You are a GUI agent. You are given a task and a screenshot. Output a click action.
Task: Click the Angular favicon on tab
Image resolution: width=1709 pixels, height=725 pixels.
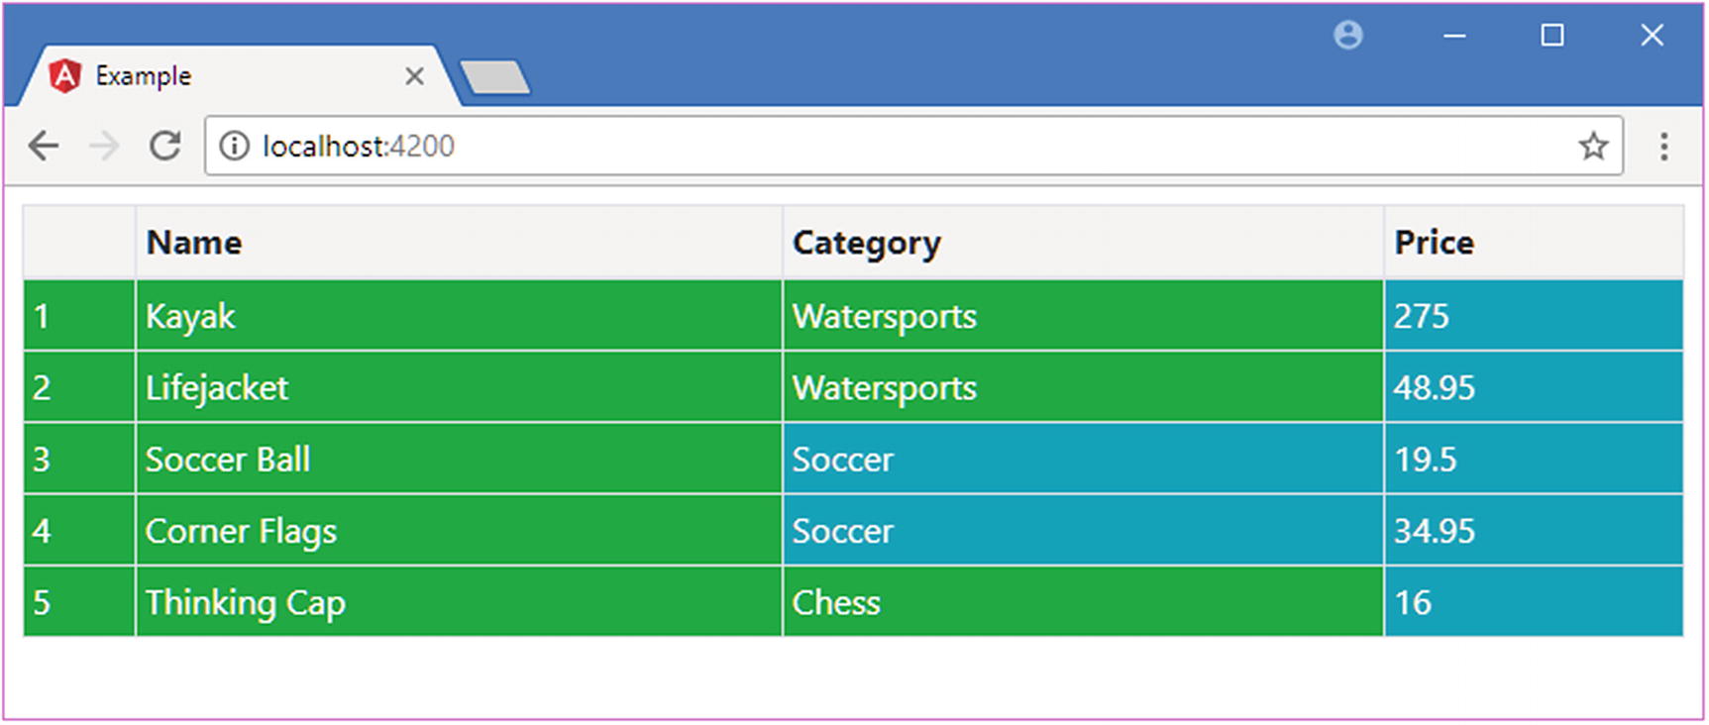[x=65, y=76]
